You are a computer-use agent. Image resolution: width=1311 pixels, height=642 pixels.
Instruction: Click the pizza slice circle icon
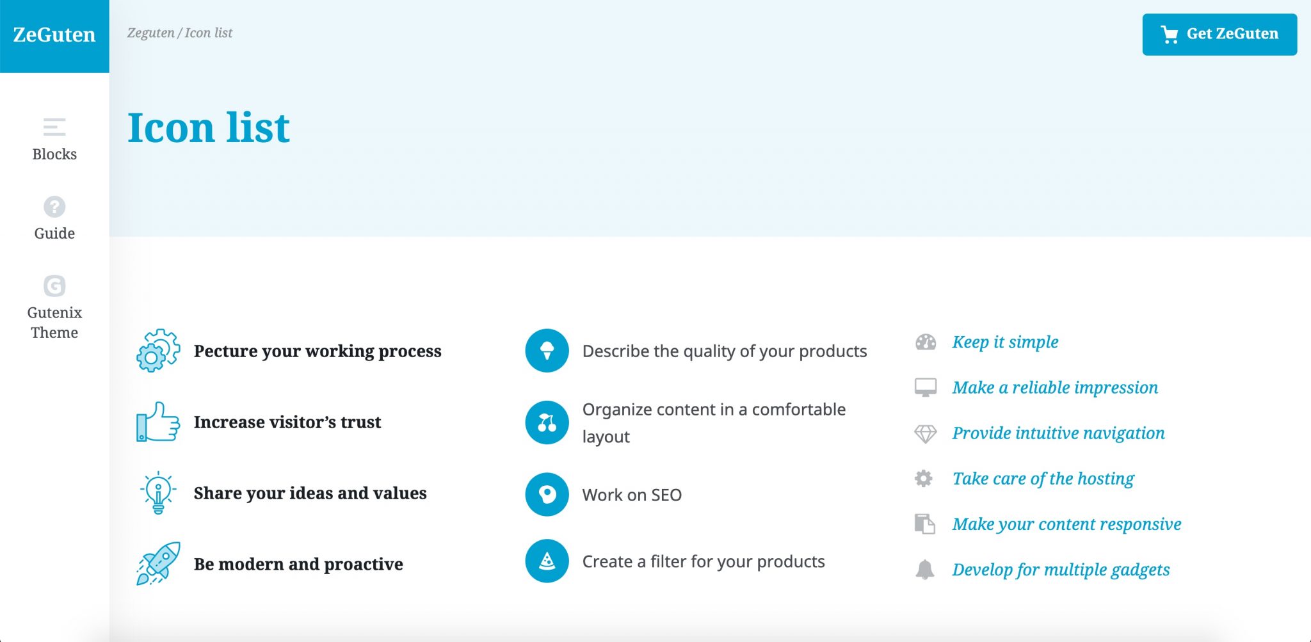pyautogui.click(x=547, y=561)
